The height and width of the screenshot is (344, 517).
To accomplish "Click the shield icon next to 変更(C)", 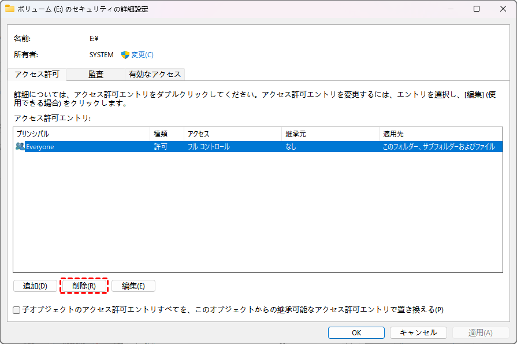I will tap(125, 55).
